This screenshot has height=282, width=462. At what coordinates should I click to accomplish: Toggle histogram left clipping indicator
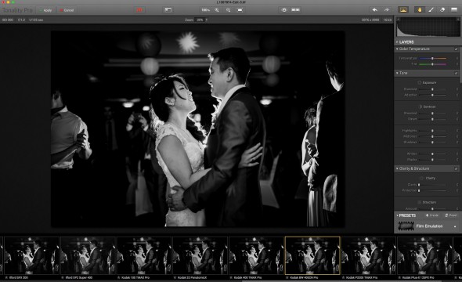pyautogui.click(x=398, y=19)
